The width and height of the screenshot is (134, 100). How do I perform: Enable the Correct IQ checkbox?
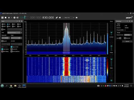tap(11, 49)
